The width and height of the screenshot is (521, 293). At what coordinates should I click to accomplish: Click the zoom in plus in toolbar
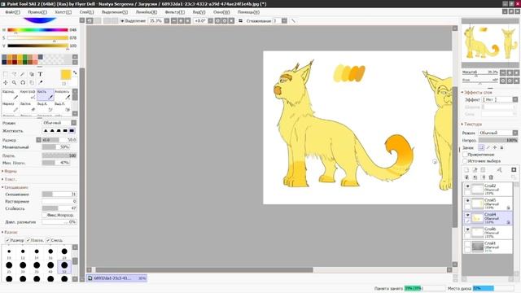point(181,21)
